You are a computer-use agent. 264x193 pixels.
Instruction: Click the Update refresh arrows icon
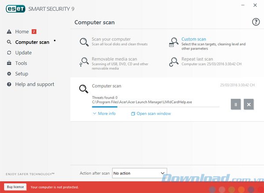pos(9,53)
